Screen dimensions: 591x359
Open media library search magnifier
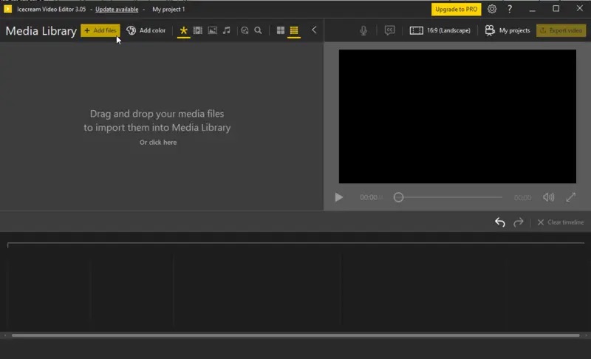pyautogui.click(x=258, y=30)
